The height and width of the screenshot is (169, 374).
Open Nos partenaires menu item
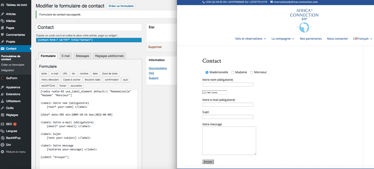pos(311,39)
